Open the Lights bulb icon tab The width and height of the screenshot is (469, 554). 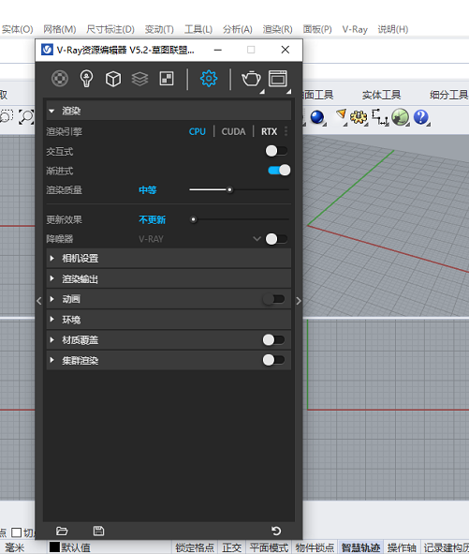point(86,79)
